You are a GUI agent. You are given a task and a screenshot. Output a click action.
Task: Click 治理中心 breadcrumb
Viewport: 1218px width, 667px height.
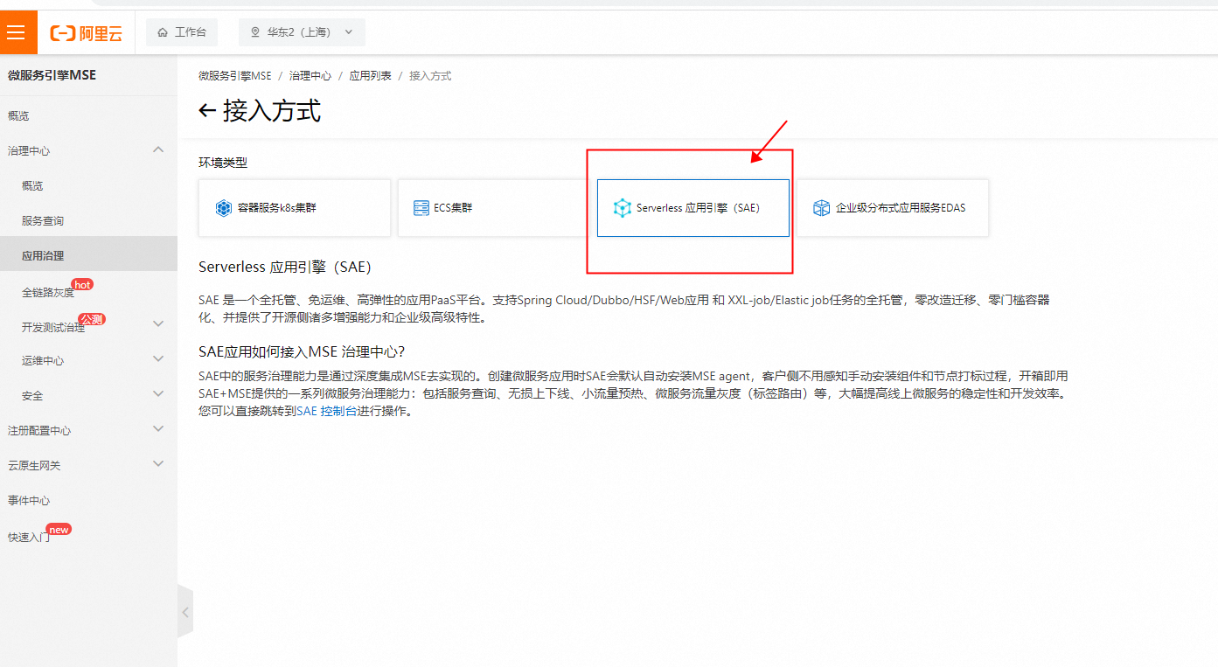pos(310,76)
